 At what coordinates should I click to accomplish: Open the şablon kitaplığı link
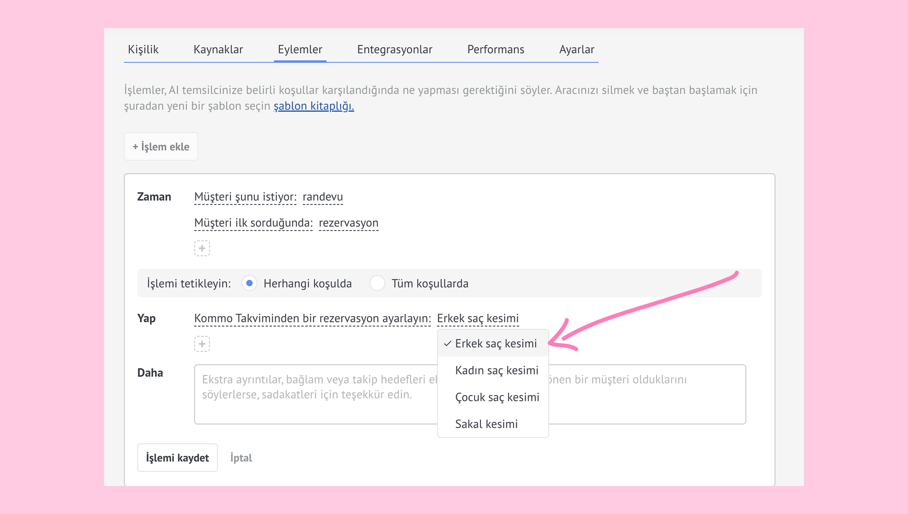[x=313, y=106]
